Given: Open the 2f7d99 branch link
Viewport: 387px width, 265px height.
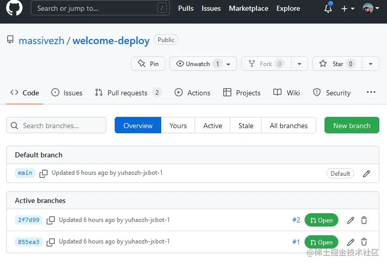Looking at the screenshot, I should (29, 220).
